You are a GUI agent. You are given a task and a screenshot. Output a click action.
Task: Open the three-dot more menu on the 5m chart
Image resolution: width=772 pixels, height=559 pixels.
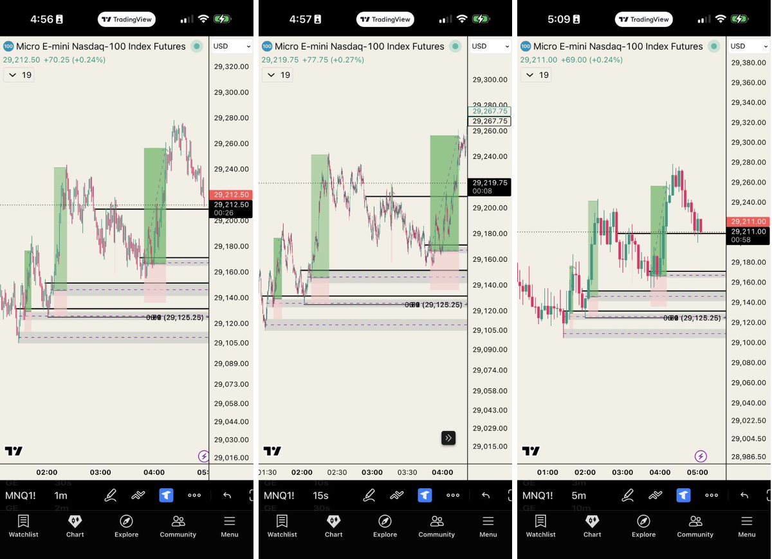coord(712,495)
